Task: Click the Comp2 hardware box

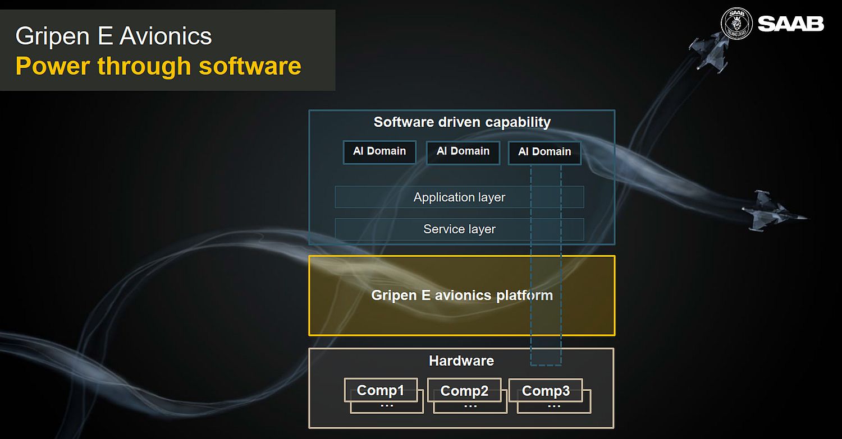Action: [x=464, y=390]
